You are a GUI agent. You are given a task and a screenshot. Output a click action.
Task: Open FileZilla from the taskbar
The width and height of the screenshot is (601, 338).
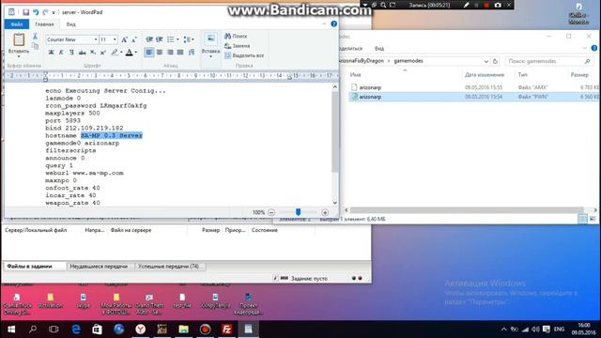coord(226,330)
